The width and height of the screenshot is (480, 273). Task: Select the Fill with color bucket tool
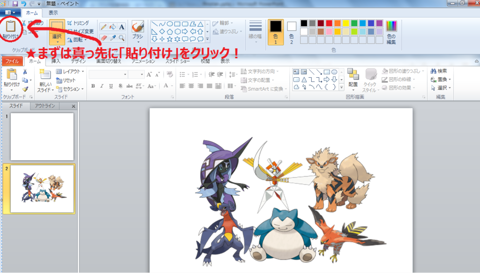click(112, 27)
